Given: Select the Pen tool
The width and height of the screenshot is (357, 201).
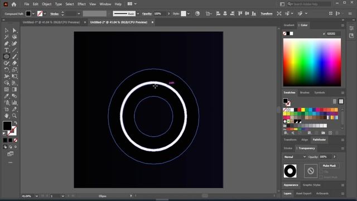Looking at the screenshot, I should click(x=6, y=44).
